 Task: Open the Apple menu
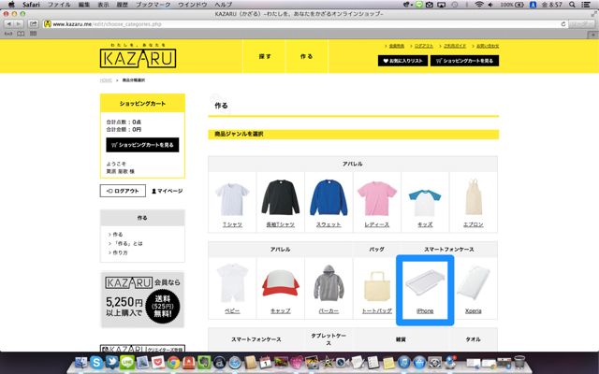tap(11, 5)
